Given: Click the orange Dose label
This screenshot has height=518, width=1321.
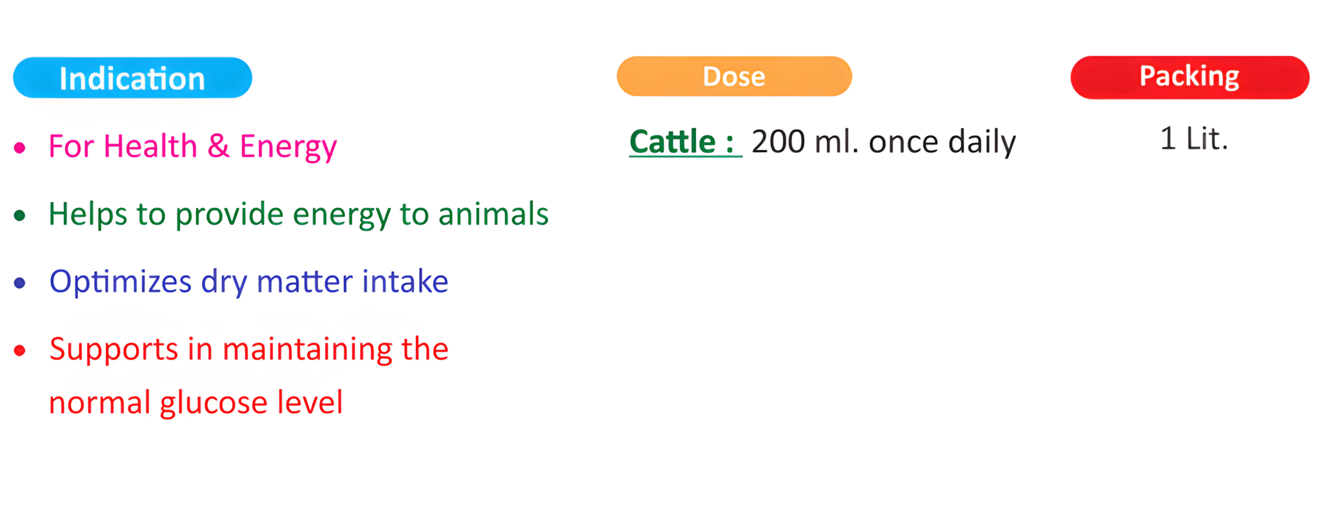Looking at the screenshot, I should [x=734, y=77].
